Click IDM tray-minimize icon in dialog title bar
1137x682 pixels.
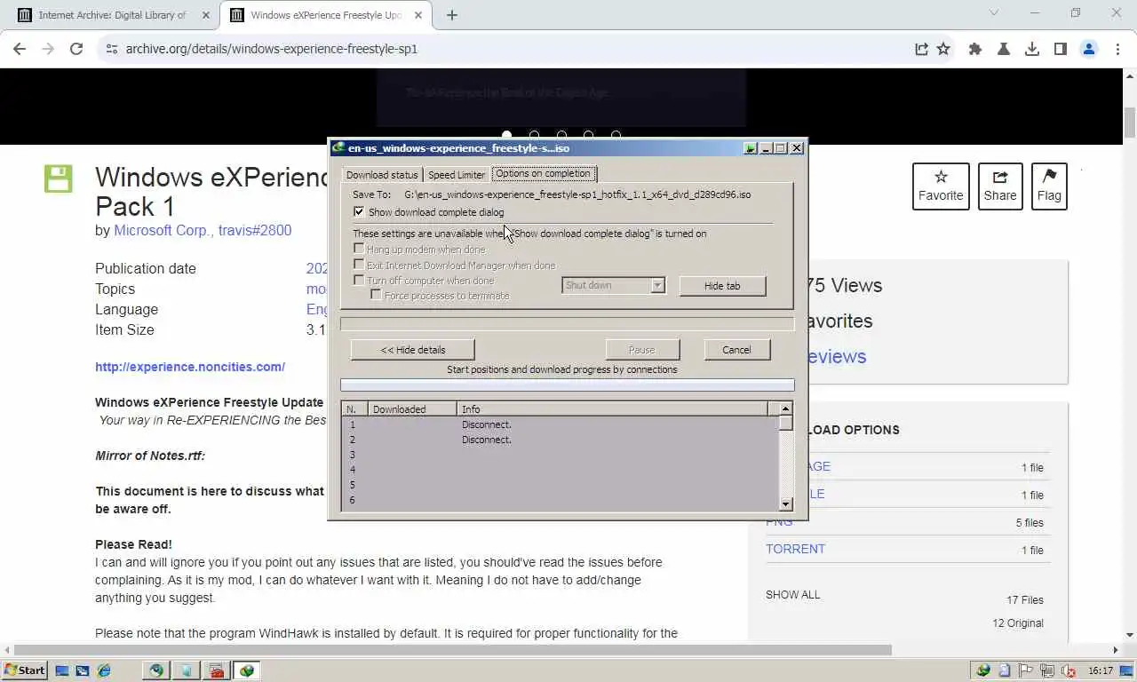point(751,148)
